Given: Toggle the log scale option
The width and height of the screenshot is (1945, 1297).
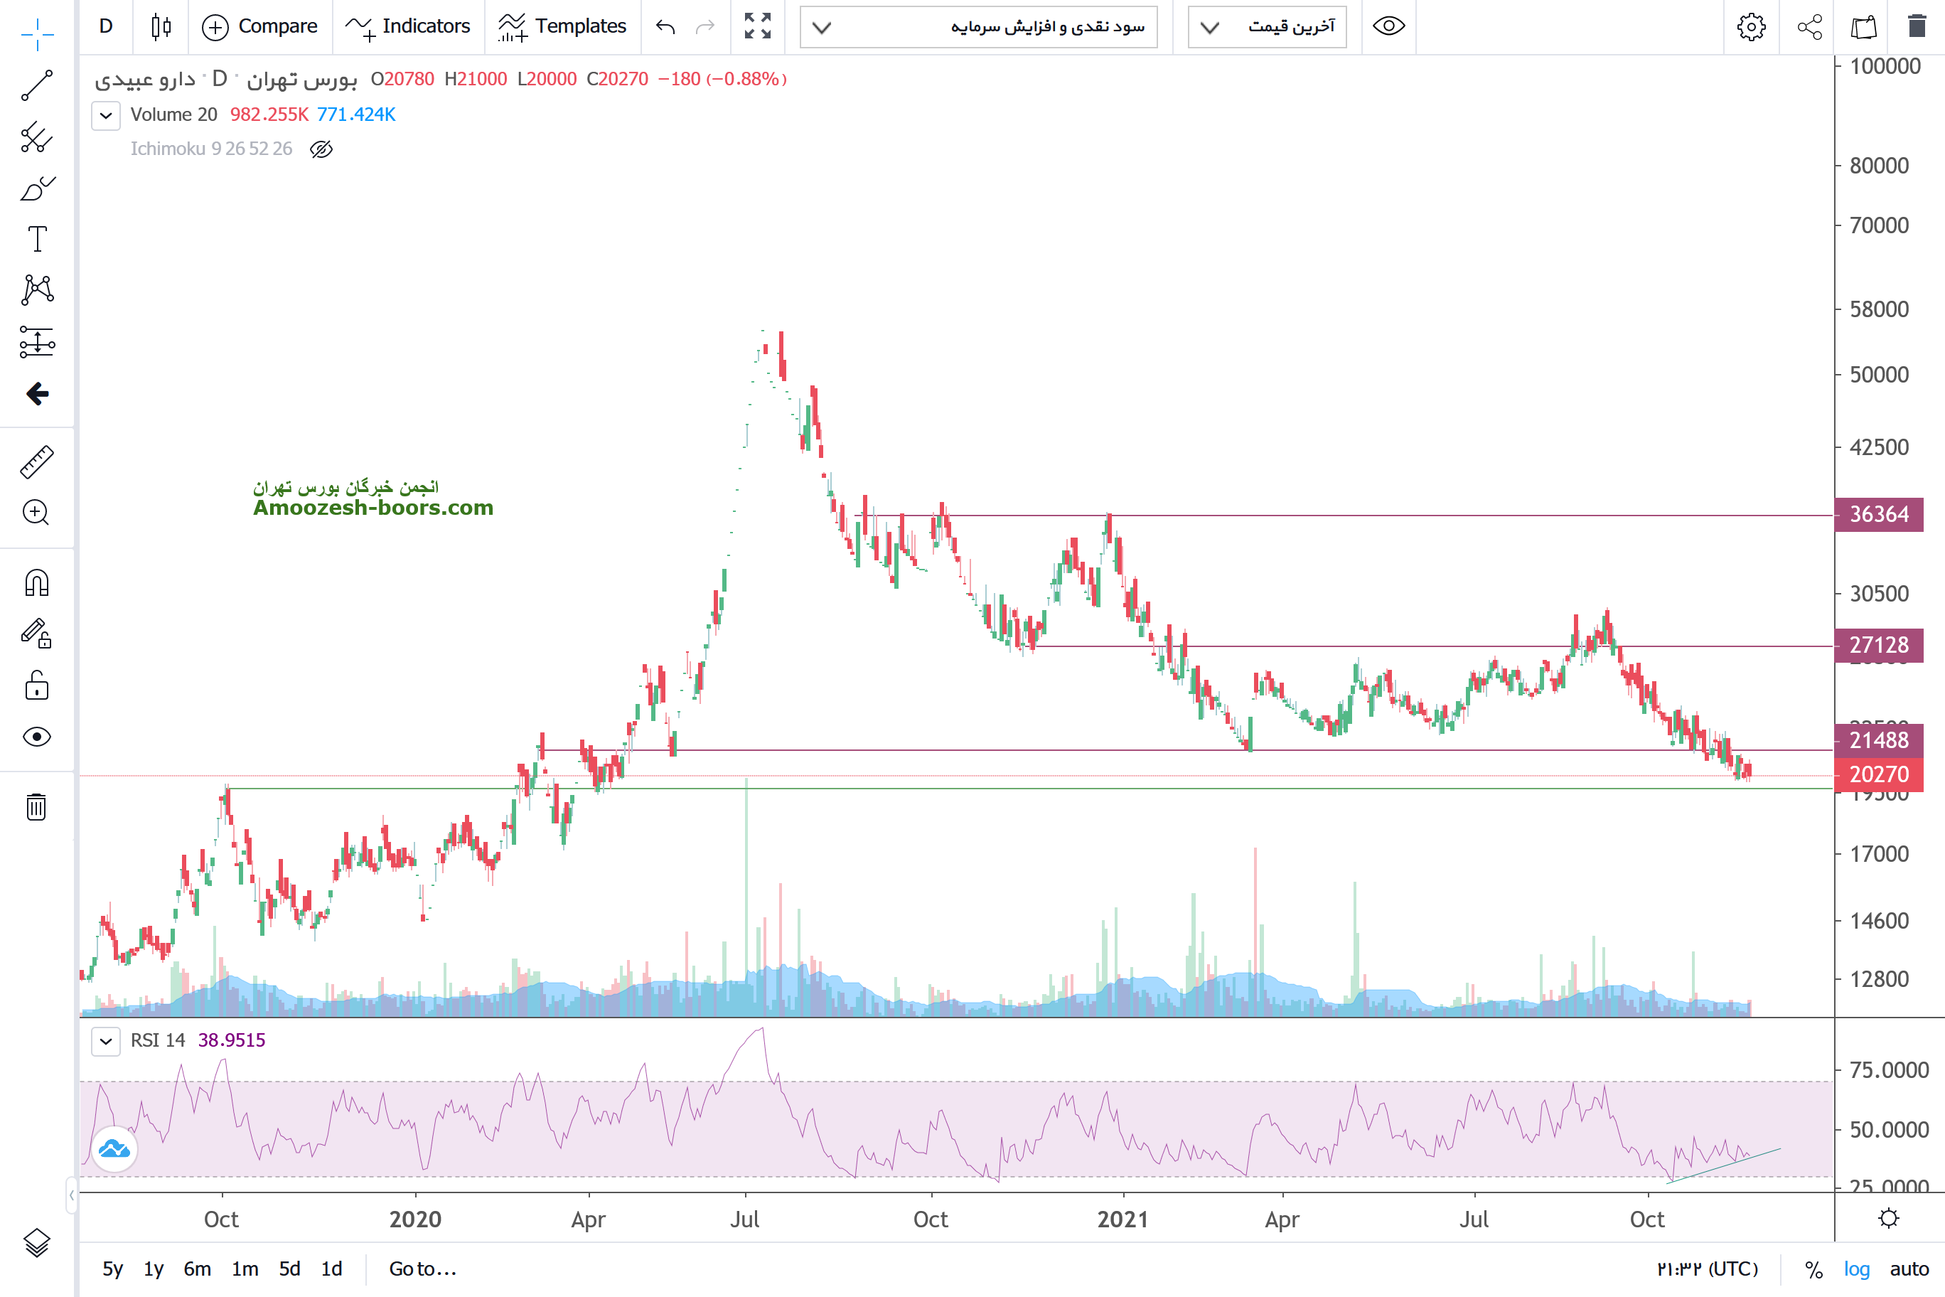Looking at the screenshot, I should (1855, 1269).
